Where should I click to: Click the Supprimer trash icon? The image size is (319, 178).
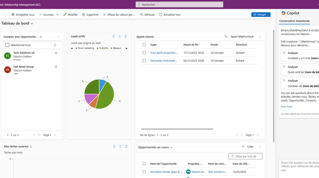point(83,15)
